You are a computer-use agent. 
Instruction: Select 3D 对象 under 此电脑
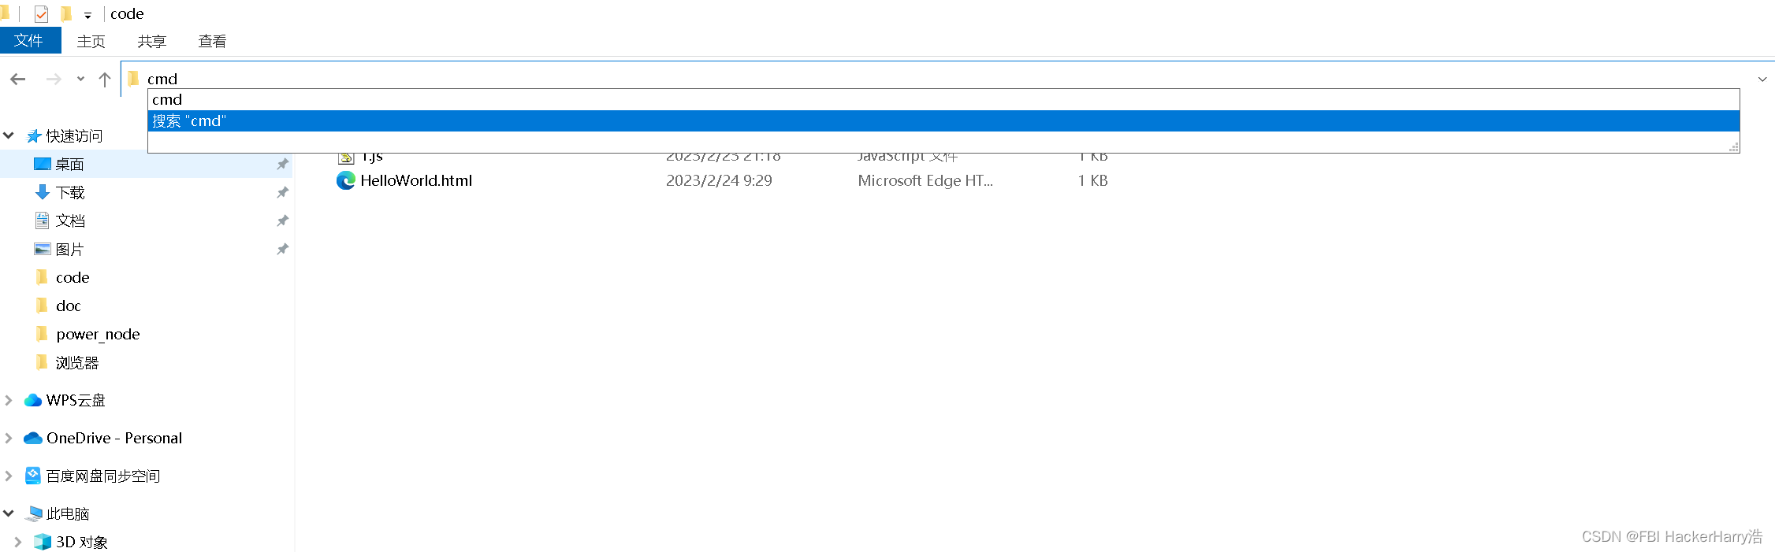tap(82, 542)
